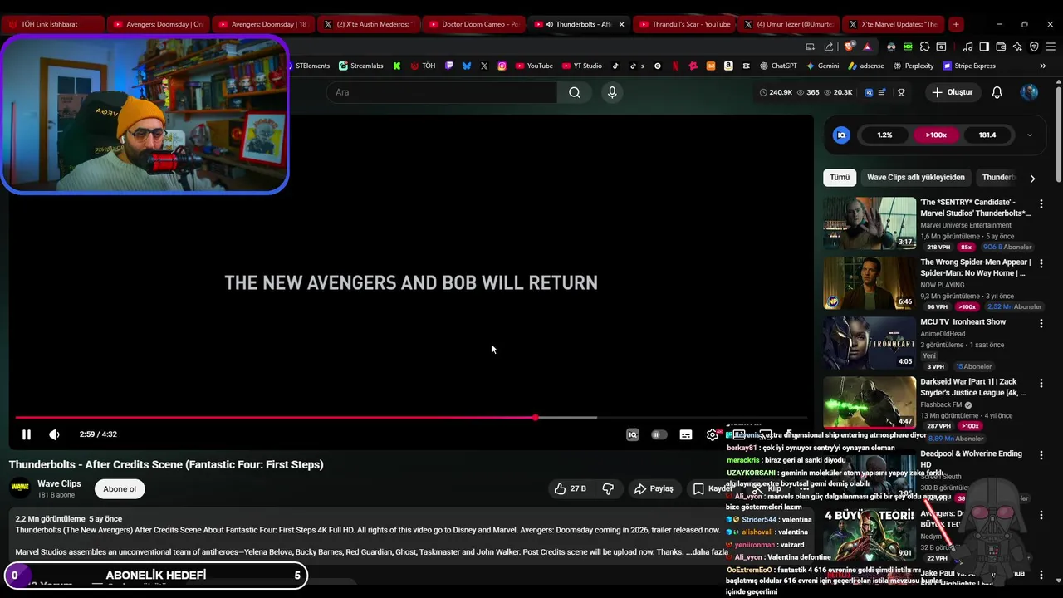Open Brave main hamburger menu
1063x598 pixels.
(1051, 47)
